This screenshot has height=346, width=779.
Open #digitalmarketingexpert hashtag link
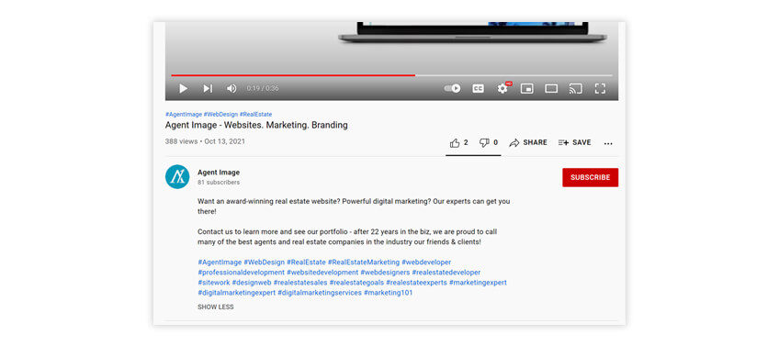(236, 293)
